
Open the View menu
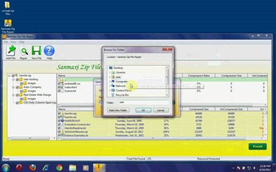(x=13, y=42)
